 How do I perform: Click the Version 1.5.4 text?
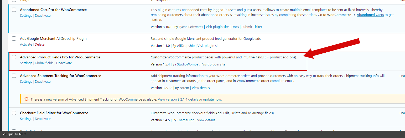pyautogui.click(x=160, y=64)
